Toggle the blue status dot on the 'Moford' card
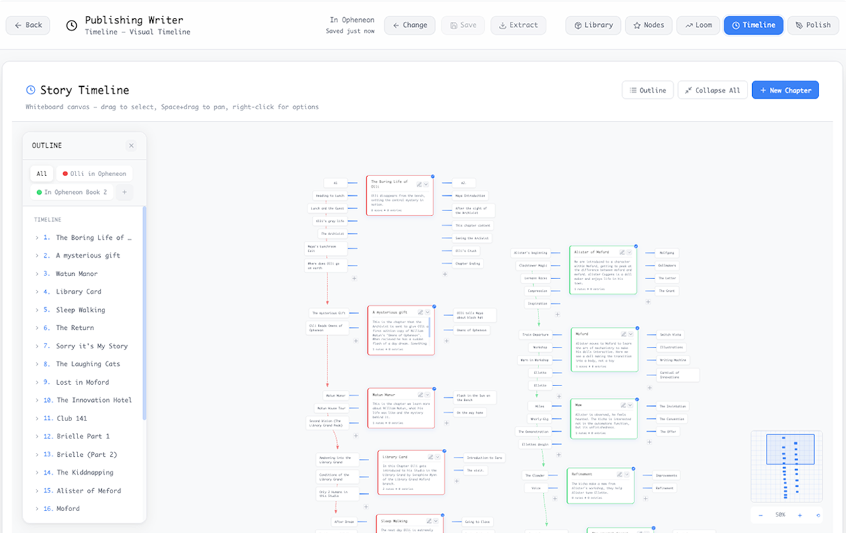The width and height of the screenshot is (846, 533). pos(636,329)
